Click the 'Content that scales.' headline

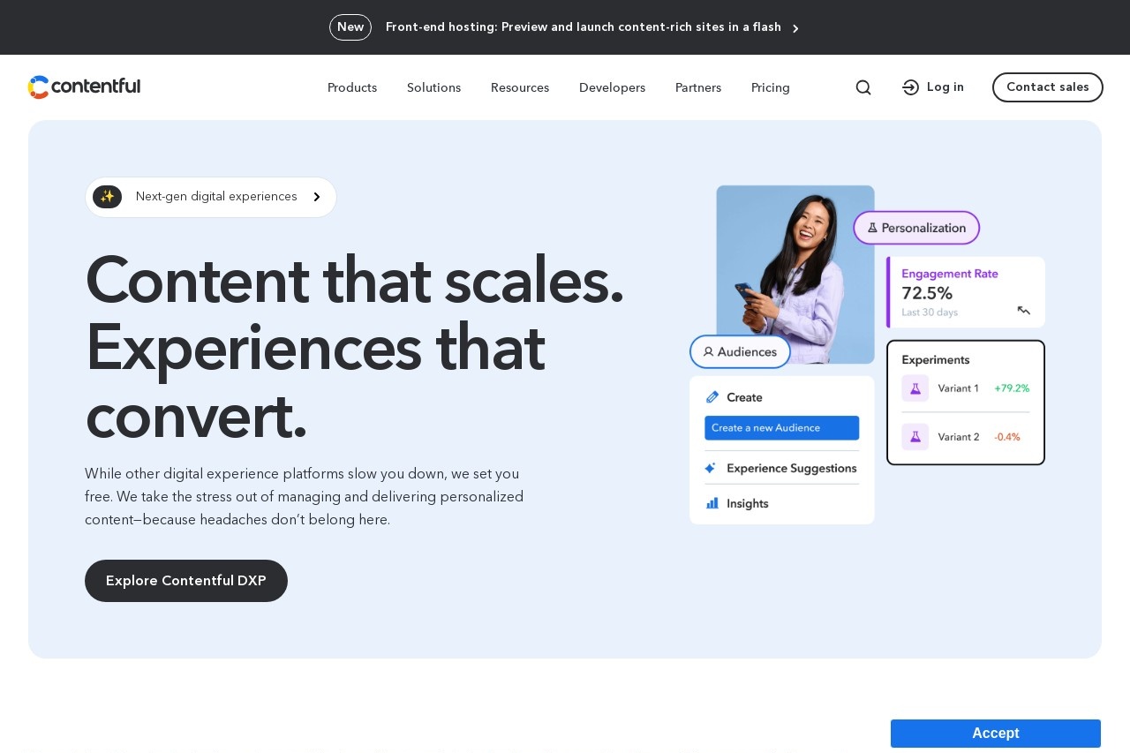coord(354,280)
